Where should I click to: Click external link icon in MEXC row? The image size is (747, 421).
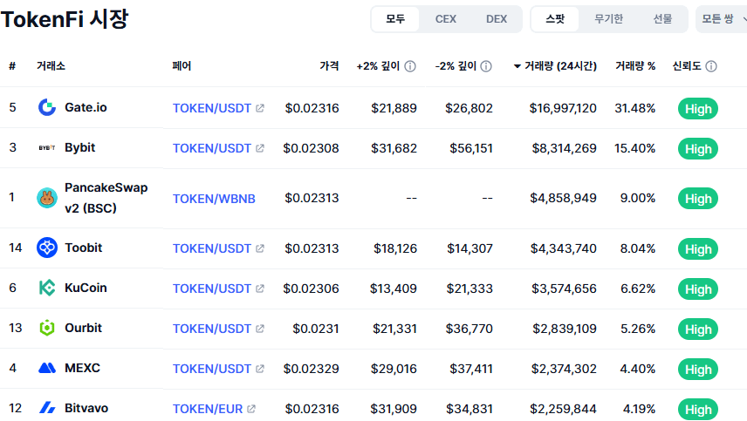(260, 368)
